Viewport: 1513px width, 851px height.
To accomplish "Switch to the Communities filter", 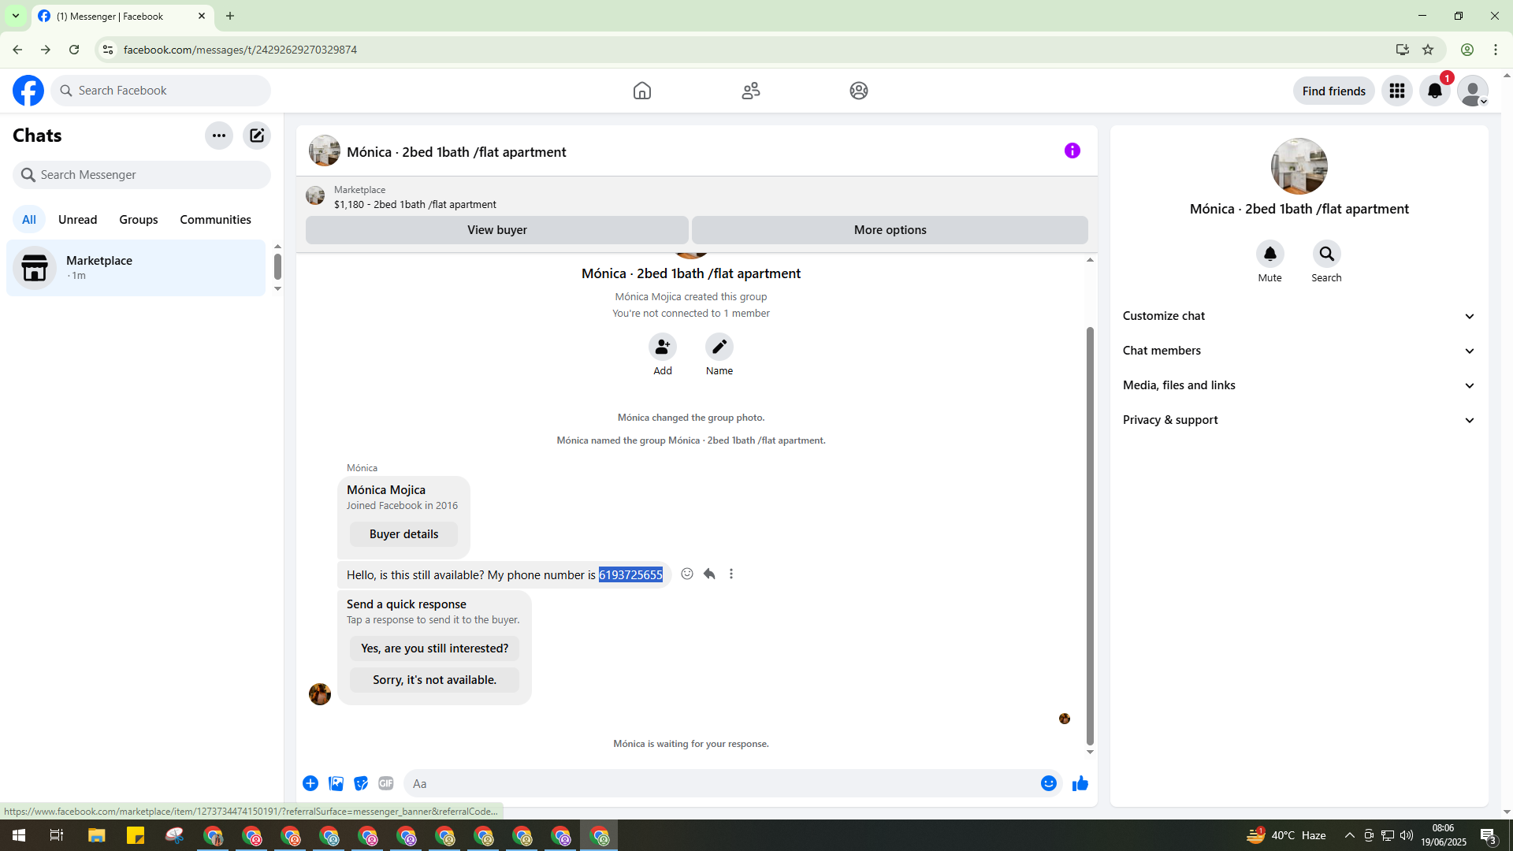I will [216, 220].
